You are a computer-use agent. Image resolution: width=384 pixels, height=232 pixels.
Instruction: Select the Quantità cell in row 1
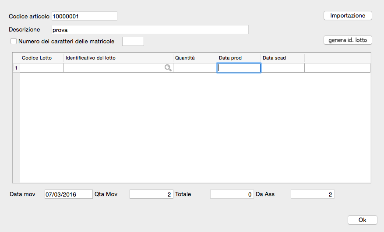tap(195, 68)
